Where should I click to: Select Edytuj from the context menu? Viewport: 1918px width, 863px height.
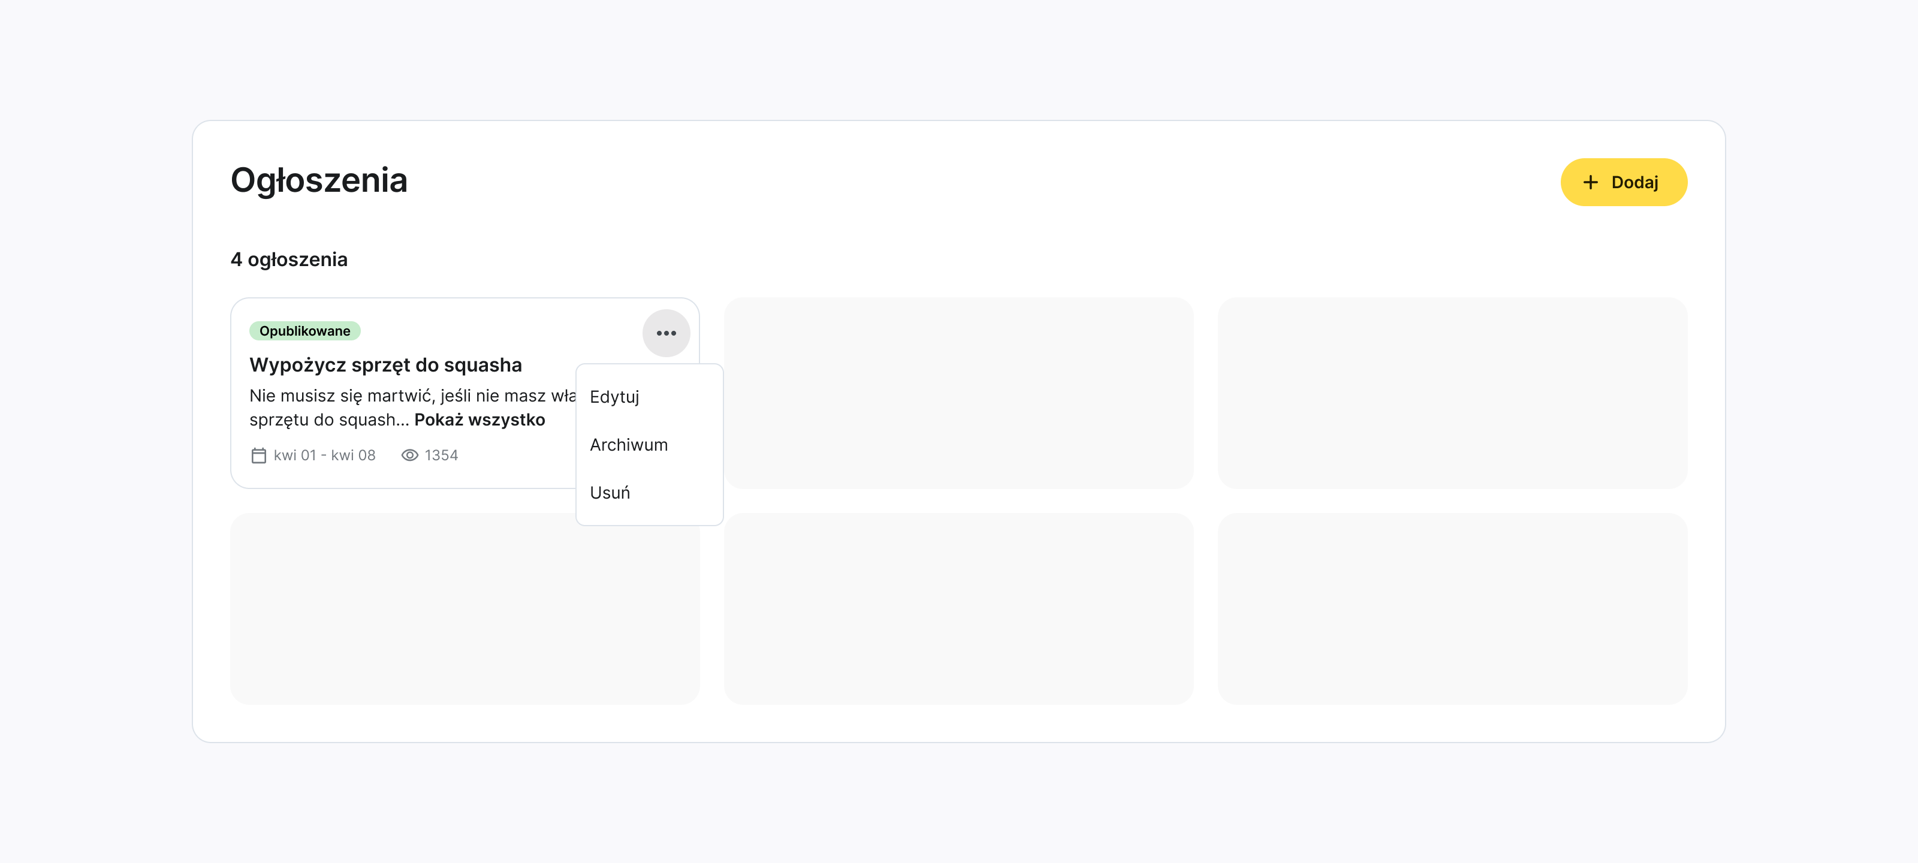coord(614,396)
